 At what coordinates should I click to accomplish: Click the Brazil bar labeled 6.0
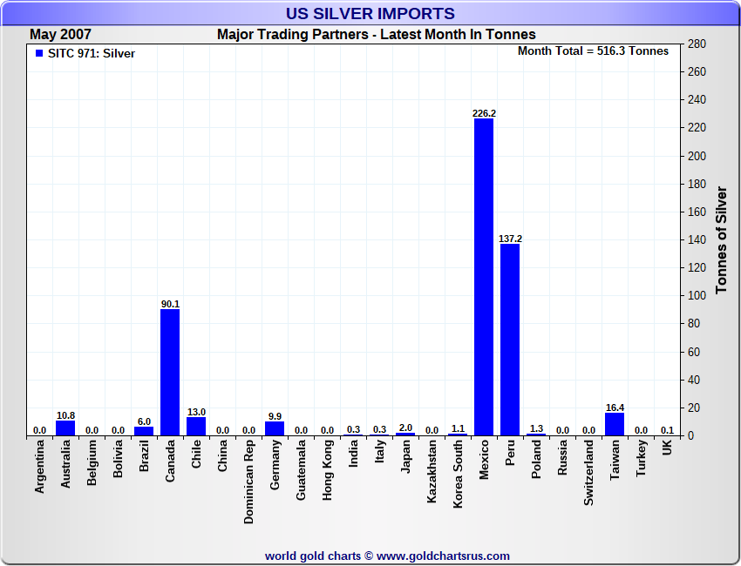tap(144, 431)
